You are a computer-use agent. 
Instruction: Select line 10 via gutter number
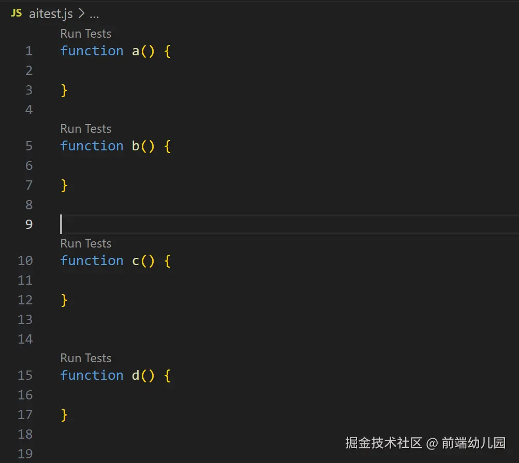coord(25,261)
